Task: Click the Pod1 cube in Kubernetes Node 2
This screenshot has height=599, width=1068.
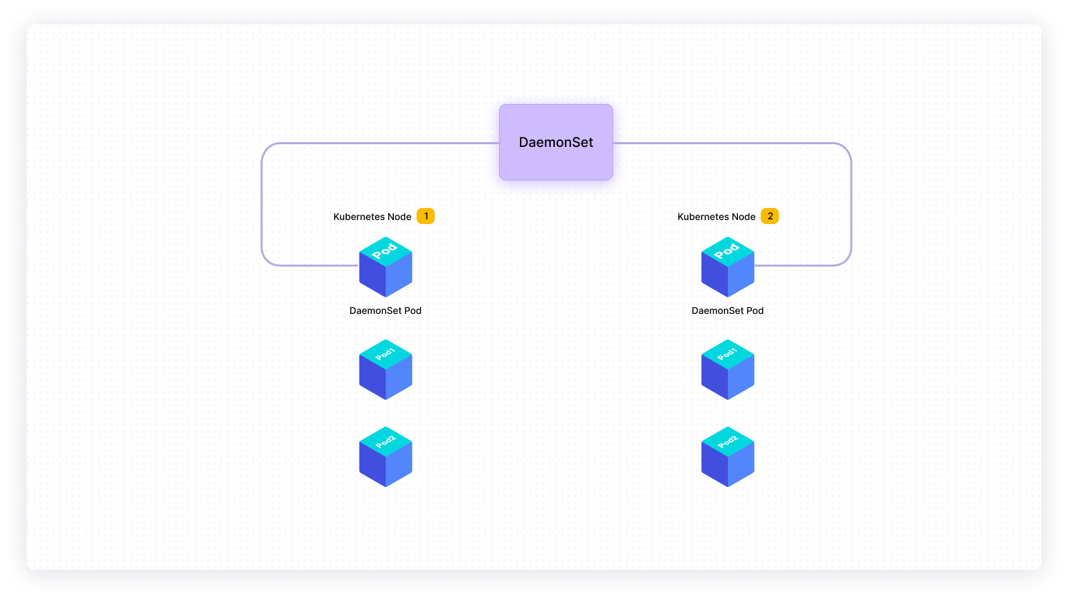Action: pyautogui.click(x=728, y=370)
